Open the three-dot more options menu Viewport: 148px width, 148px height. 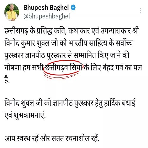tap(141, 11)
